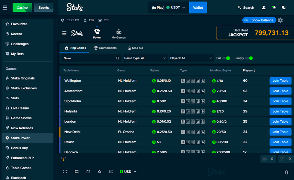Open the main hamburger menu

[5, 7]
